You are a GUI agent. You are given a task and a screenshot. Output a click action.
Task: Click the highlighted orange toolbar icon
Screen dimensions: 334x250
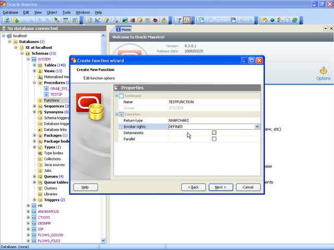click(x=187, y=20)
